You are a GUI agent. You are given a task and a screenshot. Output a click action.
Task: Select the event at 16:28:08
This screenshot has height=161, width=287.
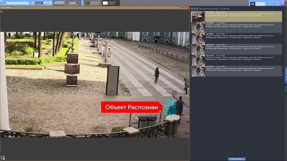236,49
